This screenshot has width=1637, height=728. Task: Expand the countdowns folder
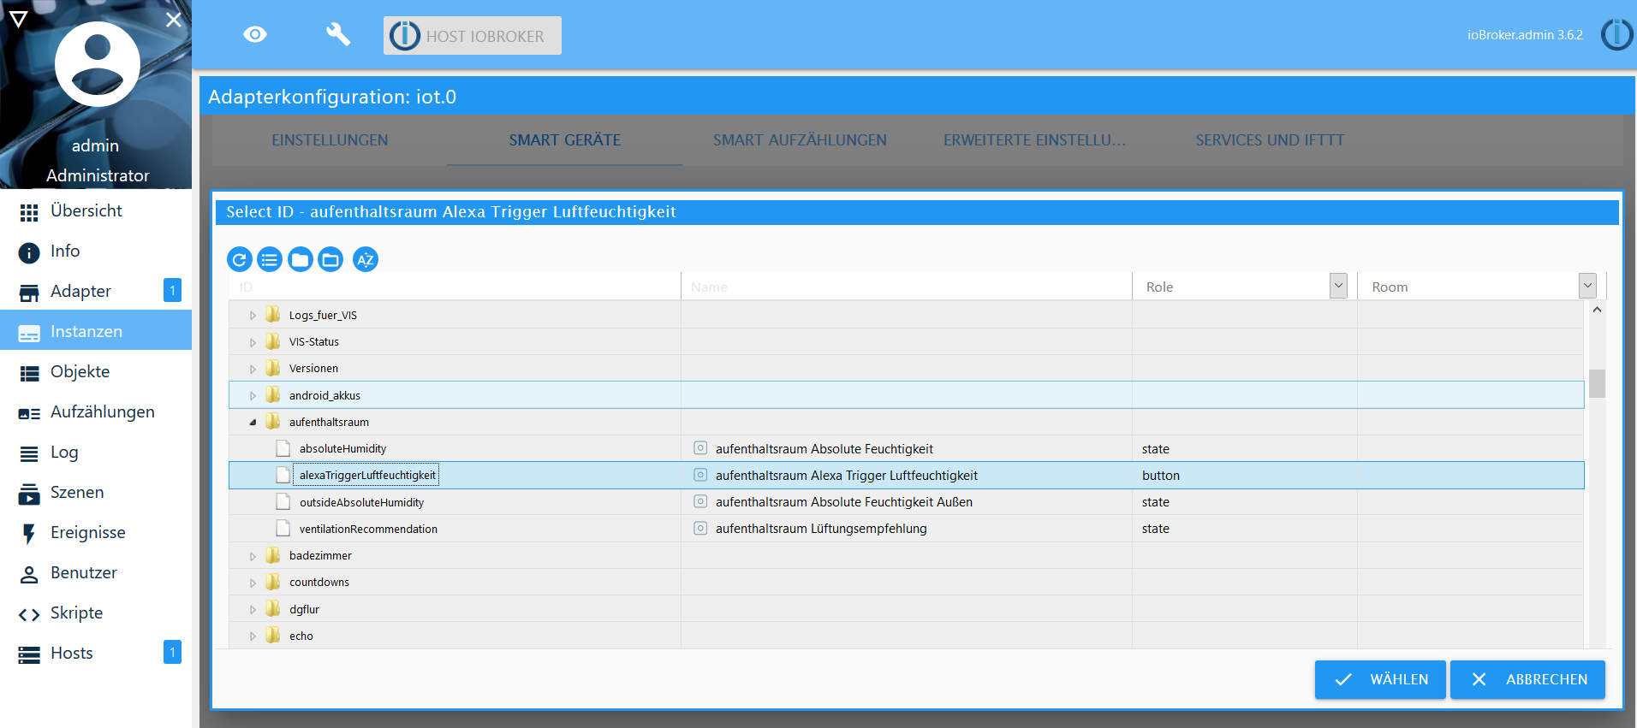click(x=253, y=583)
